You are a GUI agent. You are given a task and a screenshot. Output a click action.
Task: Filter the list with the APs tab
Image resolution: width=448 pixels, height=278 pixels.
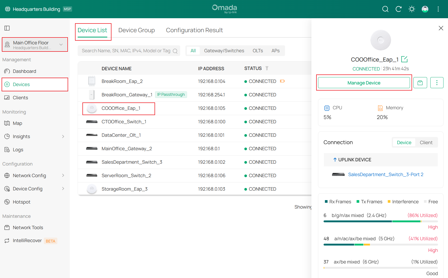(x=276, y=50)
